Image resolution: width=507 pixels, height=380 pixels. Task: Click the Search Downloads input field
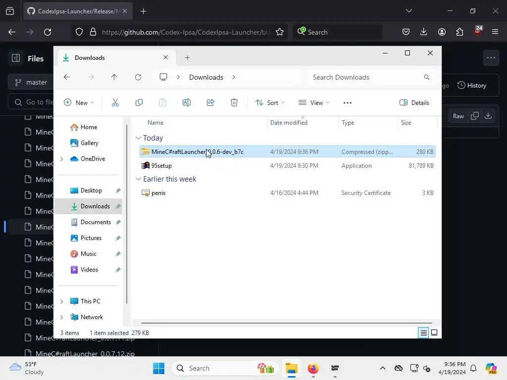[370, 77]
